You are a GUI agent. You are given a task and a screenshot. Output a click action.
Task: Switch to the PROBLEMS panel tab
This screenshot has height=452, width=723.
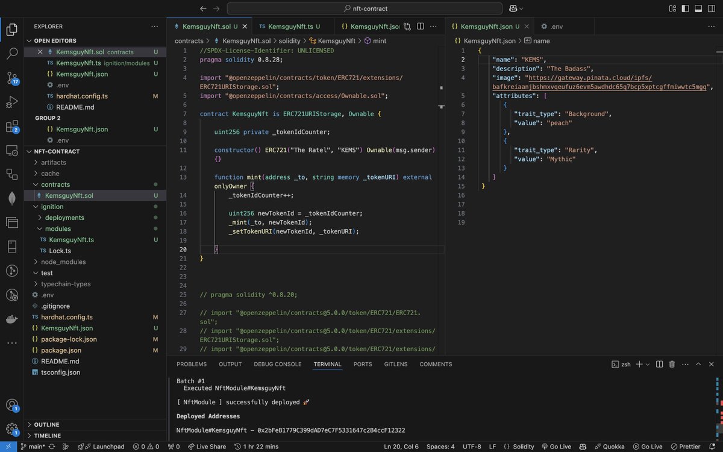[x=192, y=364]
